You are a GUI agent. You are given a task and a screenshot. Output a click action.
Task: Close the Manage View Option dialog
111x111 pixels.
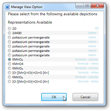[x=97, y=6]
